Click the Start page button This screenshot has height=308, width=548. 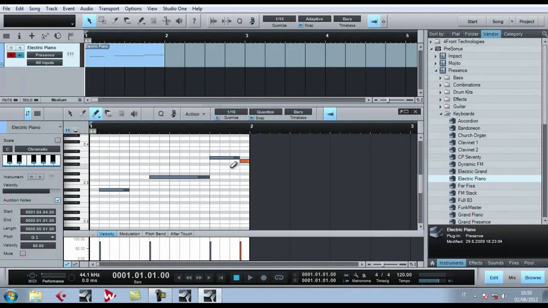[x=472, y=21]
